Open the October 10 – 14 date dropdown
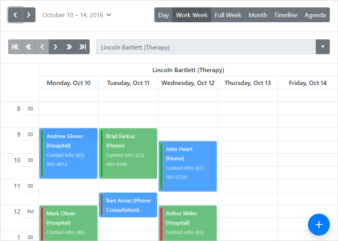Viewport: 338px width, 241px height. tap(77, 15)
